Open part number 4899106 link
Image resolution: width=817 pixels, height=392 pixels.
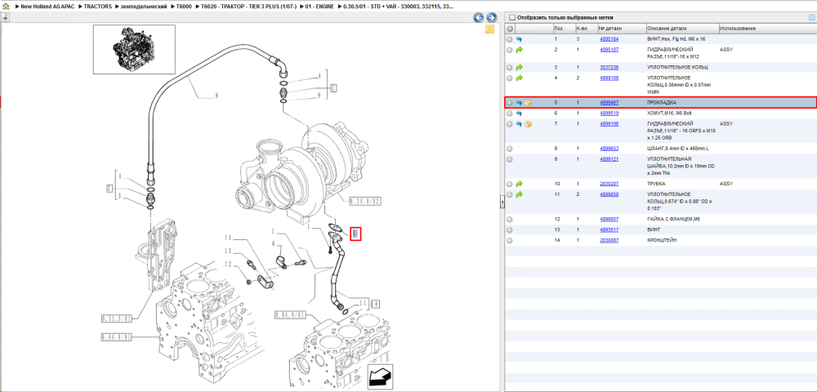pyautogui.click(x=609, y=123)
